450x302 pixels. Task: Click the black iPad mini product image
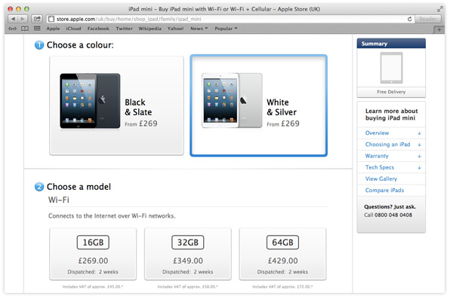click(90, 101)
